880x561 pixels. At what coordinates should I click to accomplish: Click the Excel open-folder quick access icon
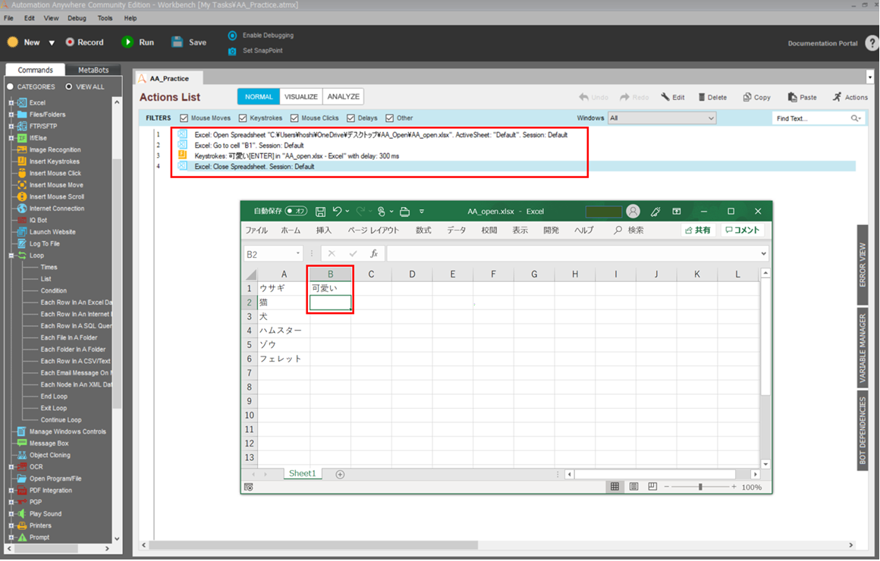coord(404,212)
